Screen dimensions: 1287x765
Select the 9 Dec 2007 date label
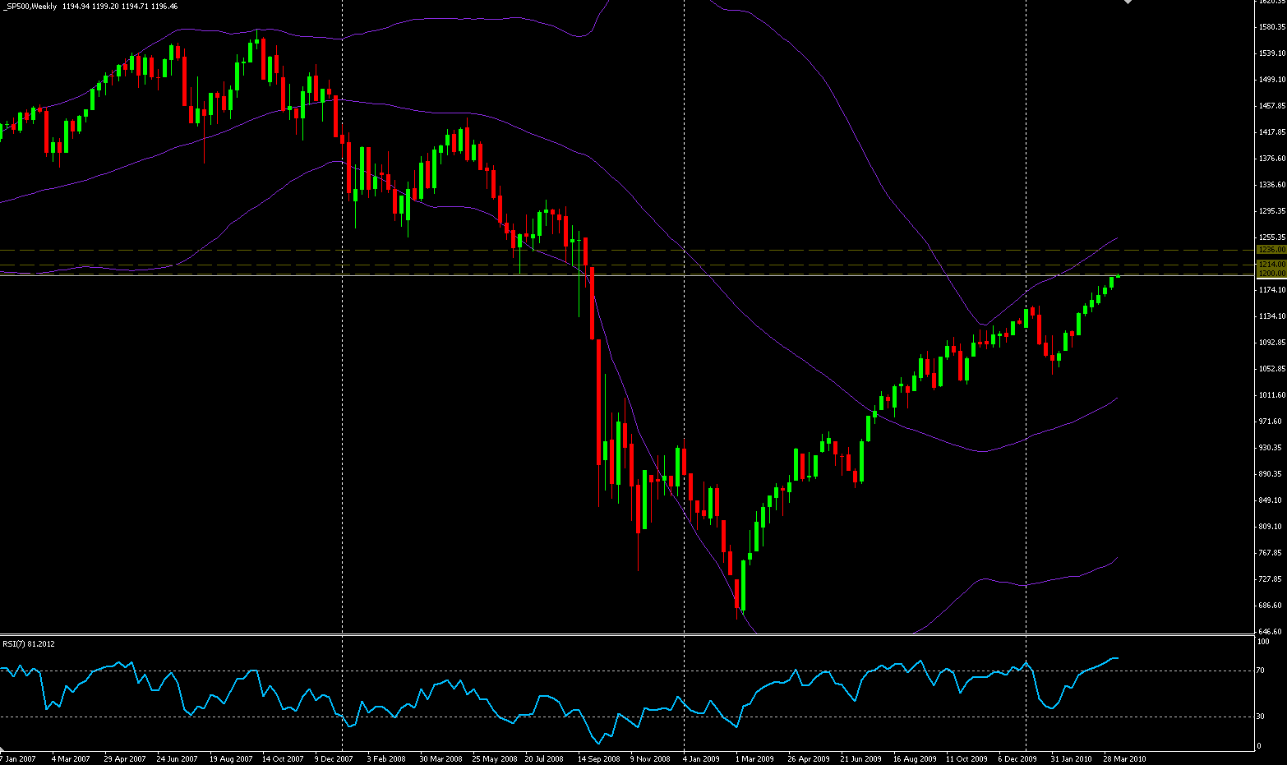click(x=334, y=759)
